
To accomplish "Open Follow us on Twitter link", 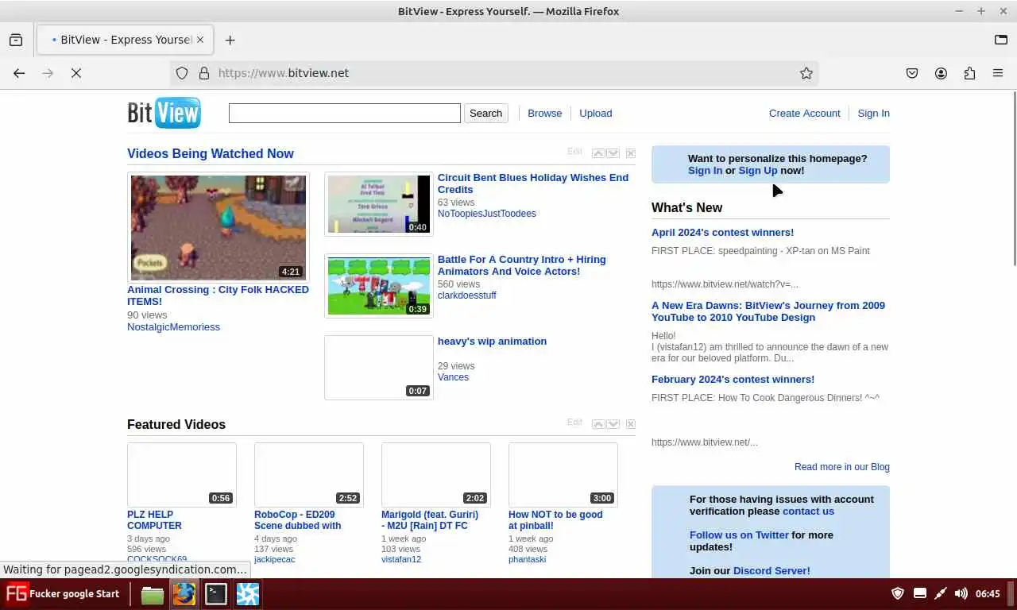I will (x=739, y=535).
